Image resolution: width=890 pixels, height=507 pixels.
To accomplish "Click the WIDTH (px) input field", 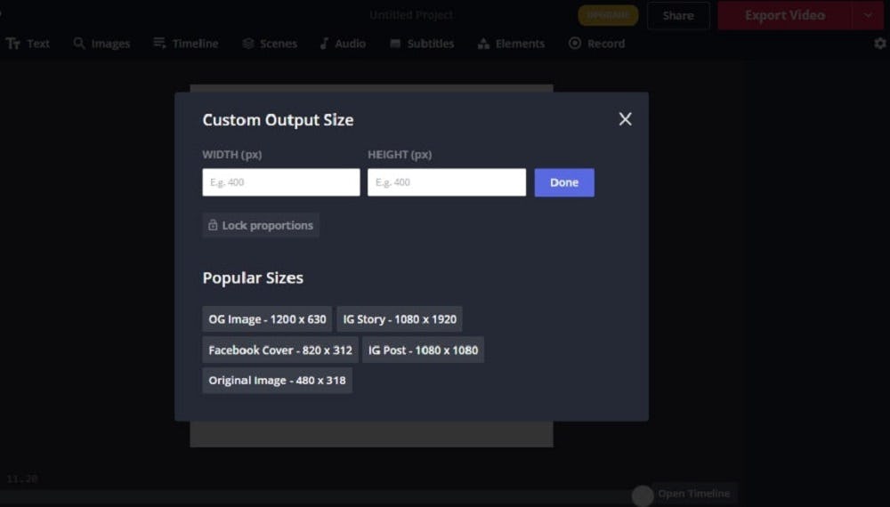I will (x=280, y=182).
